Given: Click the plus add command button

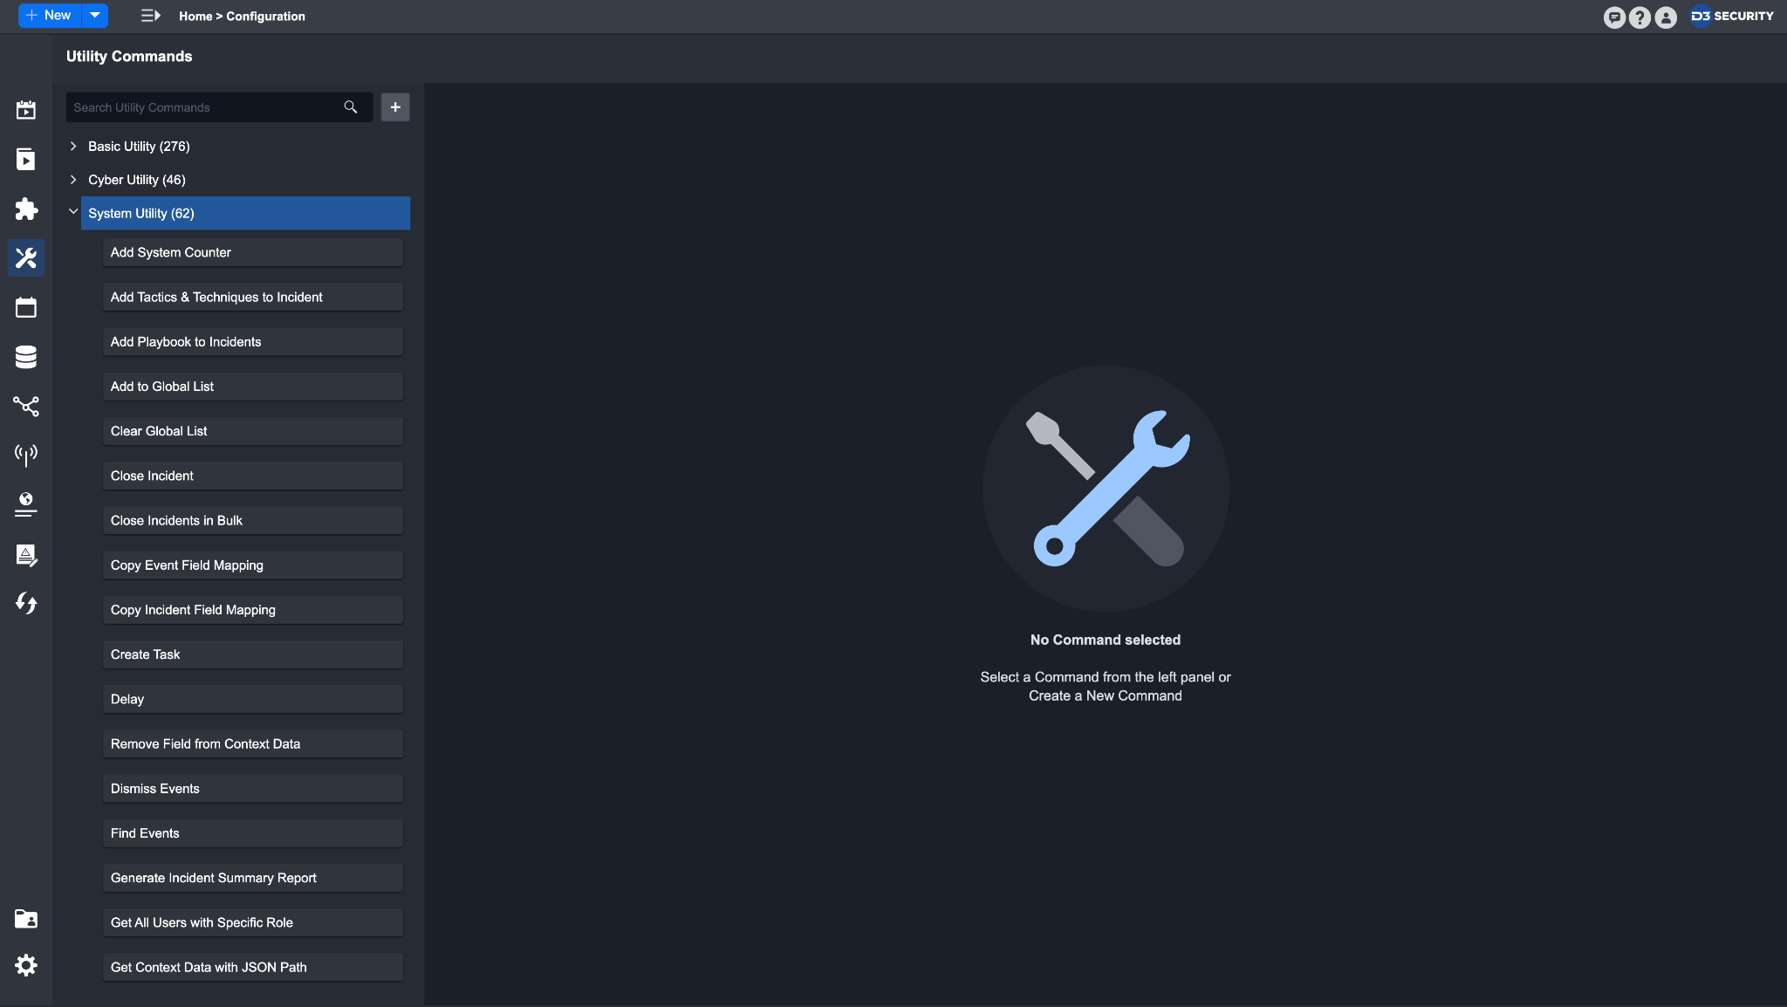Looking at the screenshot, I should [395, 107].
